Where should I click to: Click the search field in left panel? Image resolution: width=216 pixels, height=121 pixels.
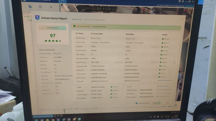(27, 13)
